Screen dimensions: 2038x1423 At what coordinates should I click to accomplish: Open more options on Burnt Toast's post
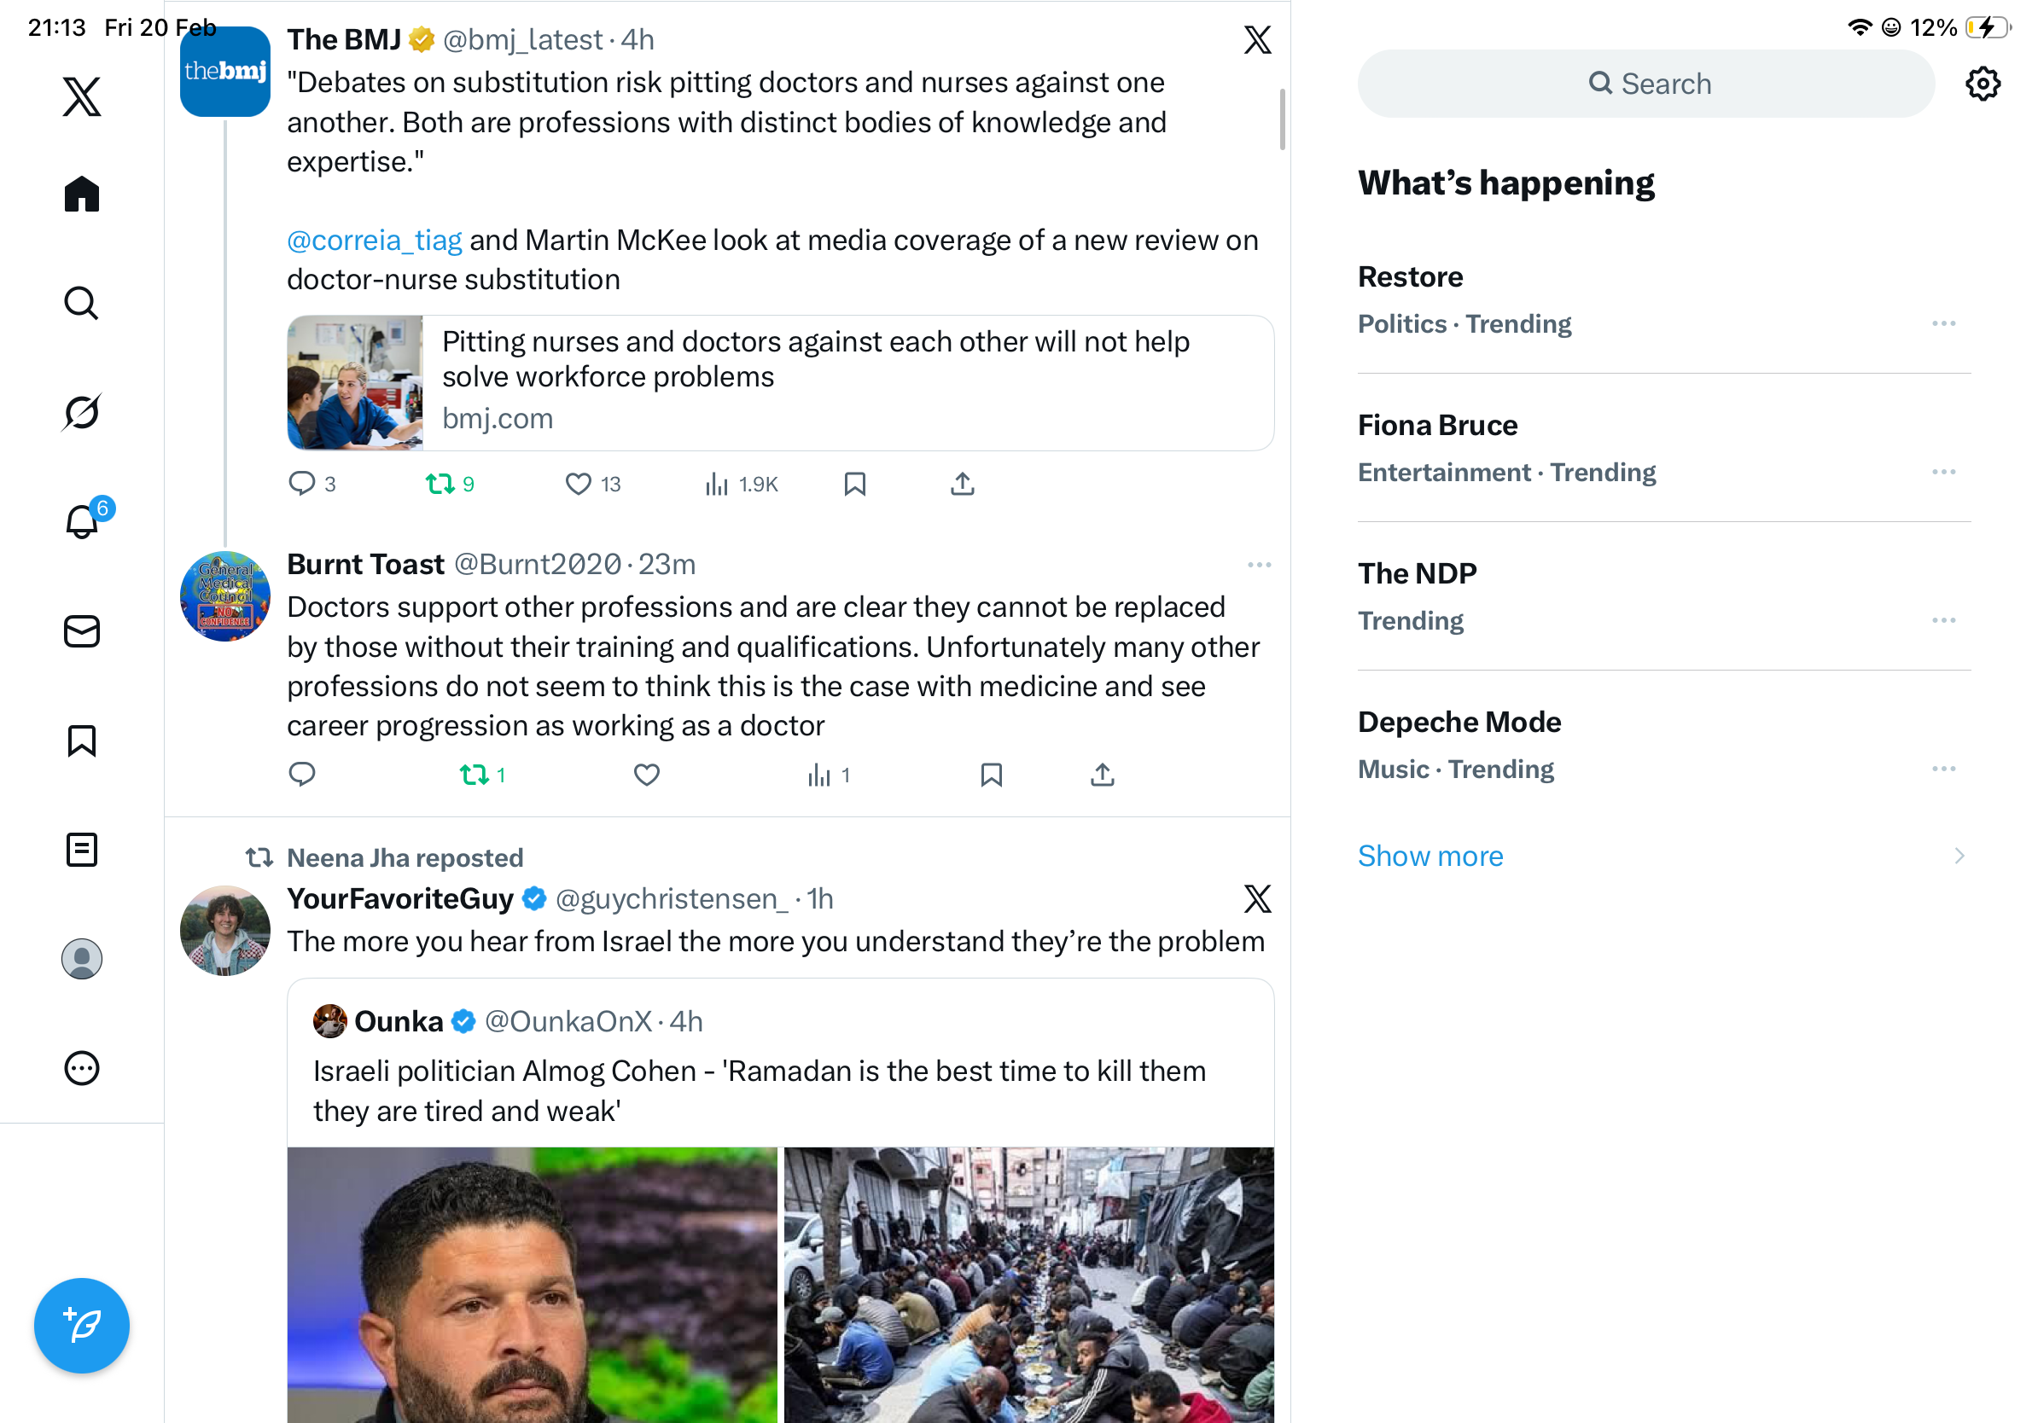coord(1258,564)
